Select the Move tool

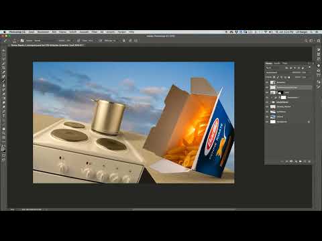3,51
